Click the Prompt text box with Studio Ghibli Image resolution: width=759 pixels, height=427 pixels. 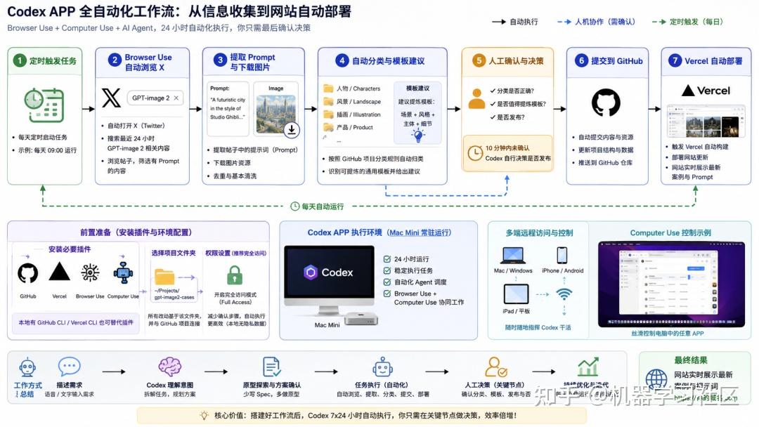click(228, 109)
